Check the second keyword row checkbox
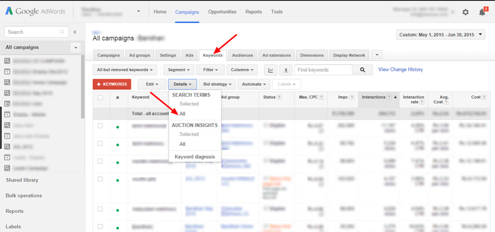This screenshot has height=232, width=495. (x=100, y=144)
